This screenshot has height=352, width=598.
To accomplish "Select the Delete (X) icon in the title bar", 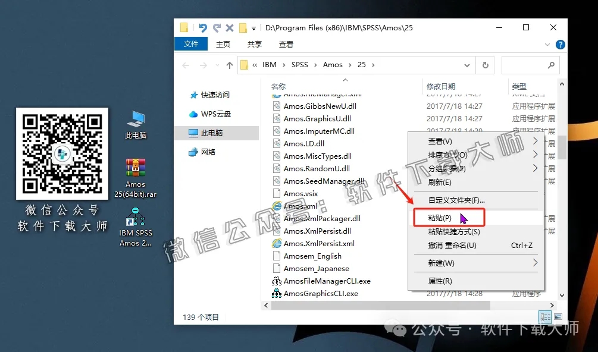I will click(230, 27).
